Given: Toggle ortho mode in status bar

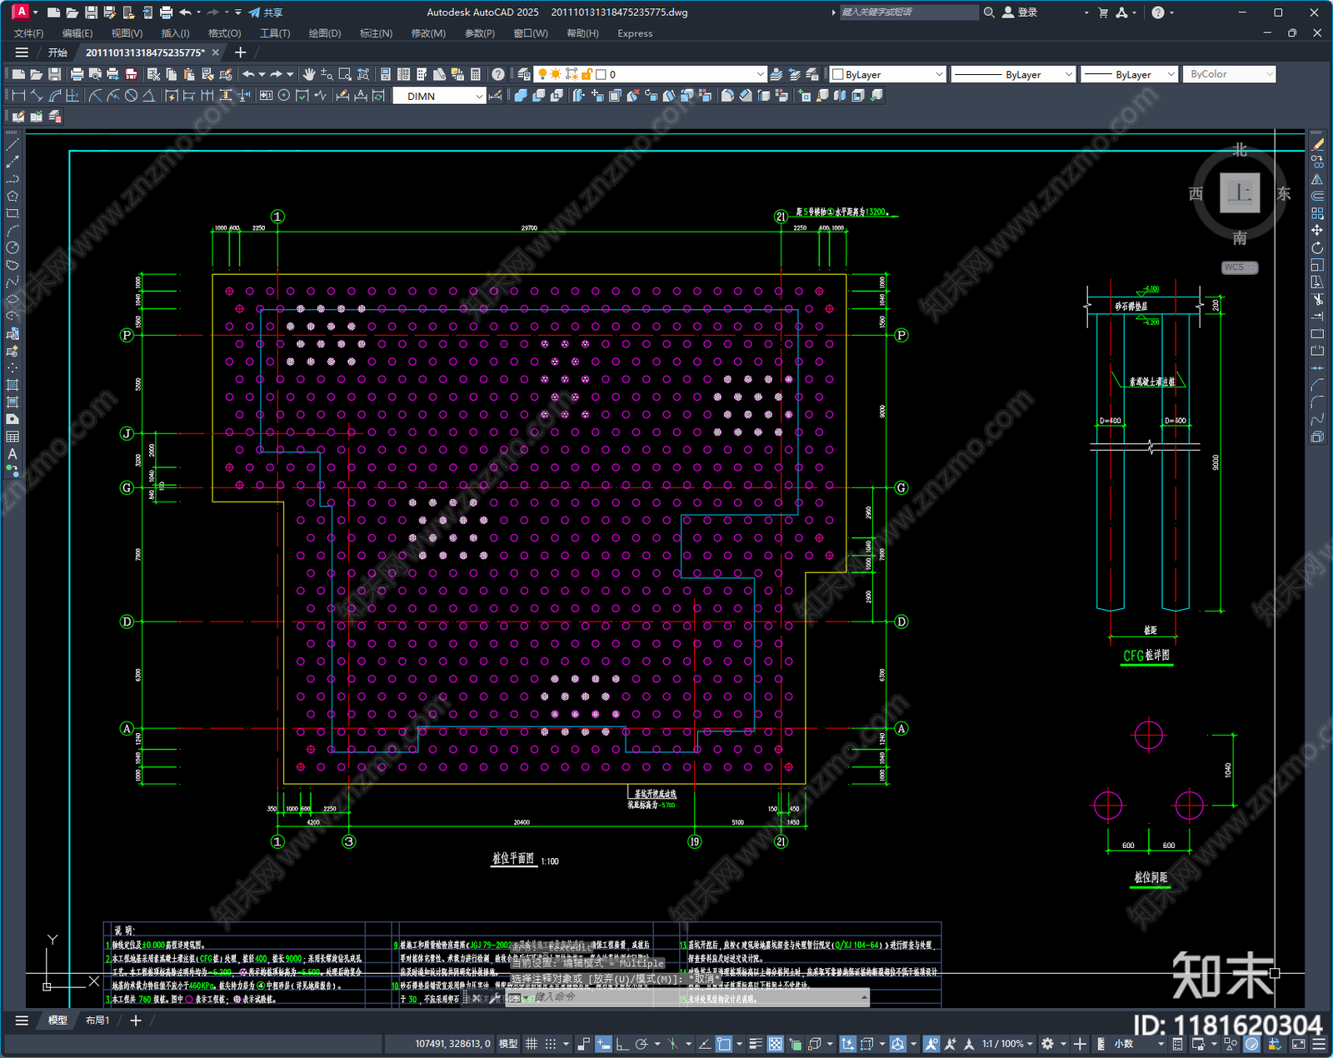Looking at the screenshot, I should pos(622,1044).
